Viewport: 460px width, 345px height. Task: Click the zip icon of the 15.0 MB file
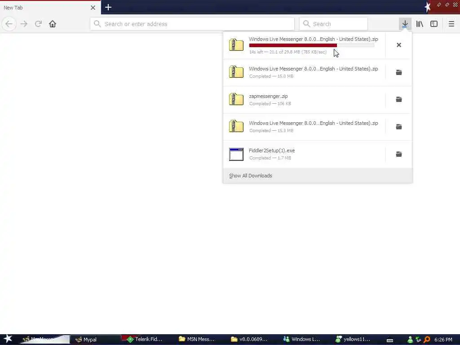click(x=236, y=72)
